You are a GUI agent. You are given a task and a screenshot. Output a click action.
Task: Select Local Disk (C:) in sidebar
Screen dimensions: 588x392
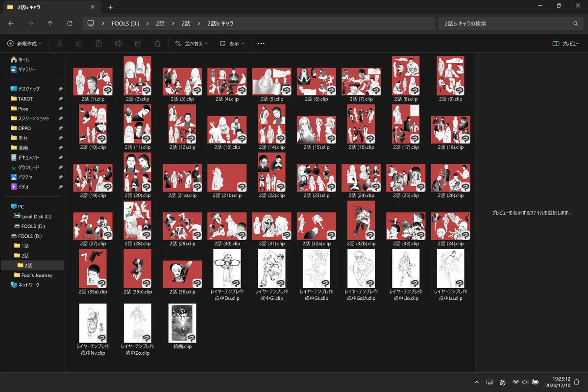[32, 216]
